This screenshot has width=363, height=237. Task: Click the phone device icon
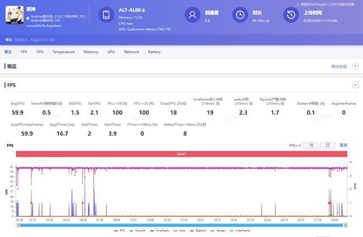106,14
